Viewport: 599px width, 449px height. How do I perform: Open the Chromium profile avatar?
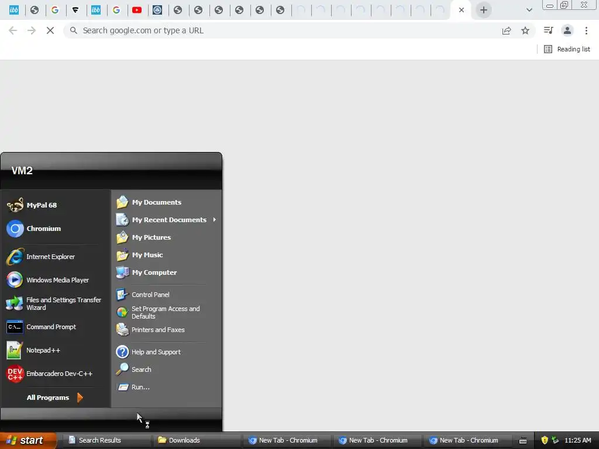(567, 30)
